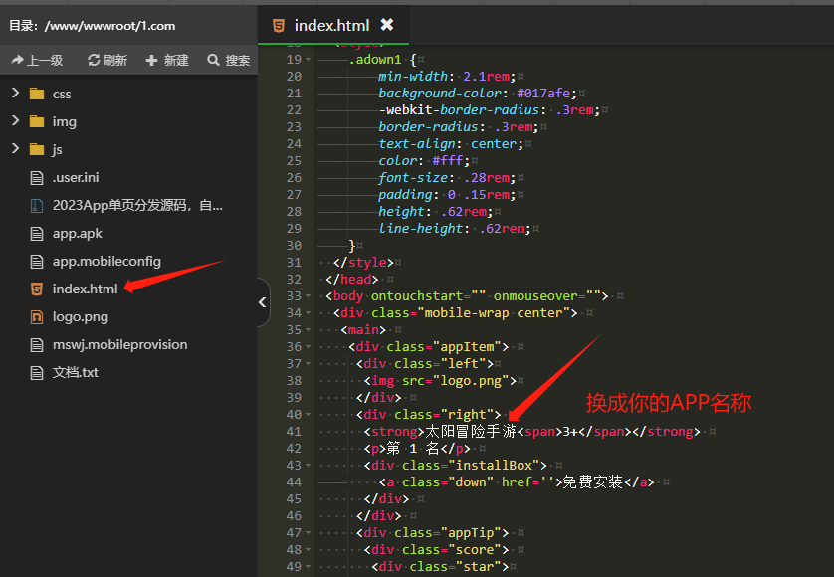Switch to the index.html tab
The width and height of the screenshot is (834, 577).
pyautogui.click(x=333, y=25)
